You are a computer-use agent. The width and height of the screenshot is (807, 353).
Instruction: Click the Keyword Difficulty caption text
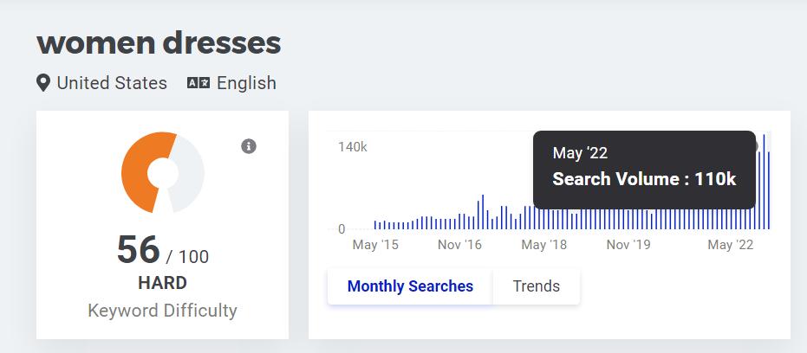[162, 311]
